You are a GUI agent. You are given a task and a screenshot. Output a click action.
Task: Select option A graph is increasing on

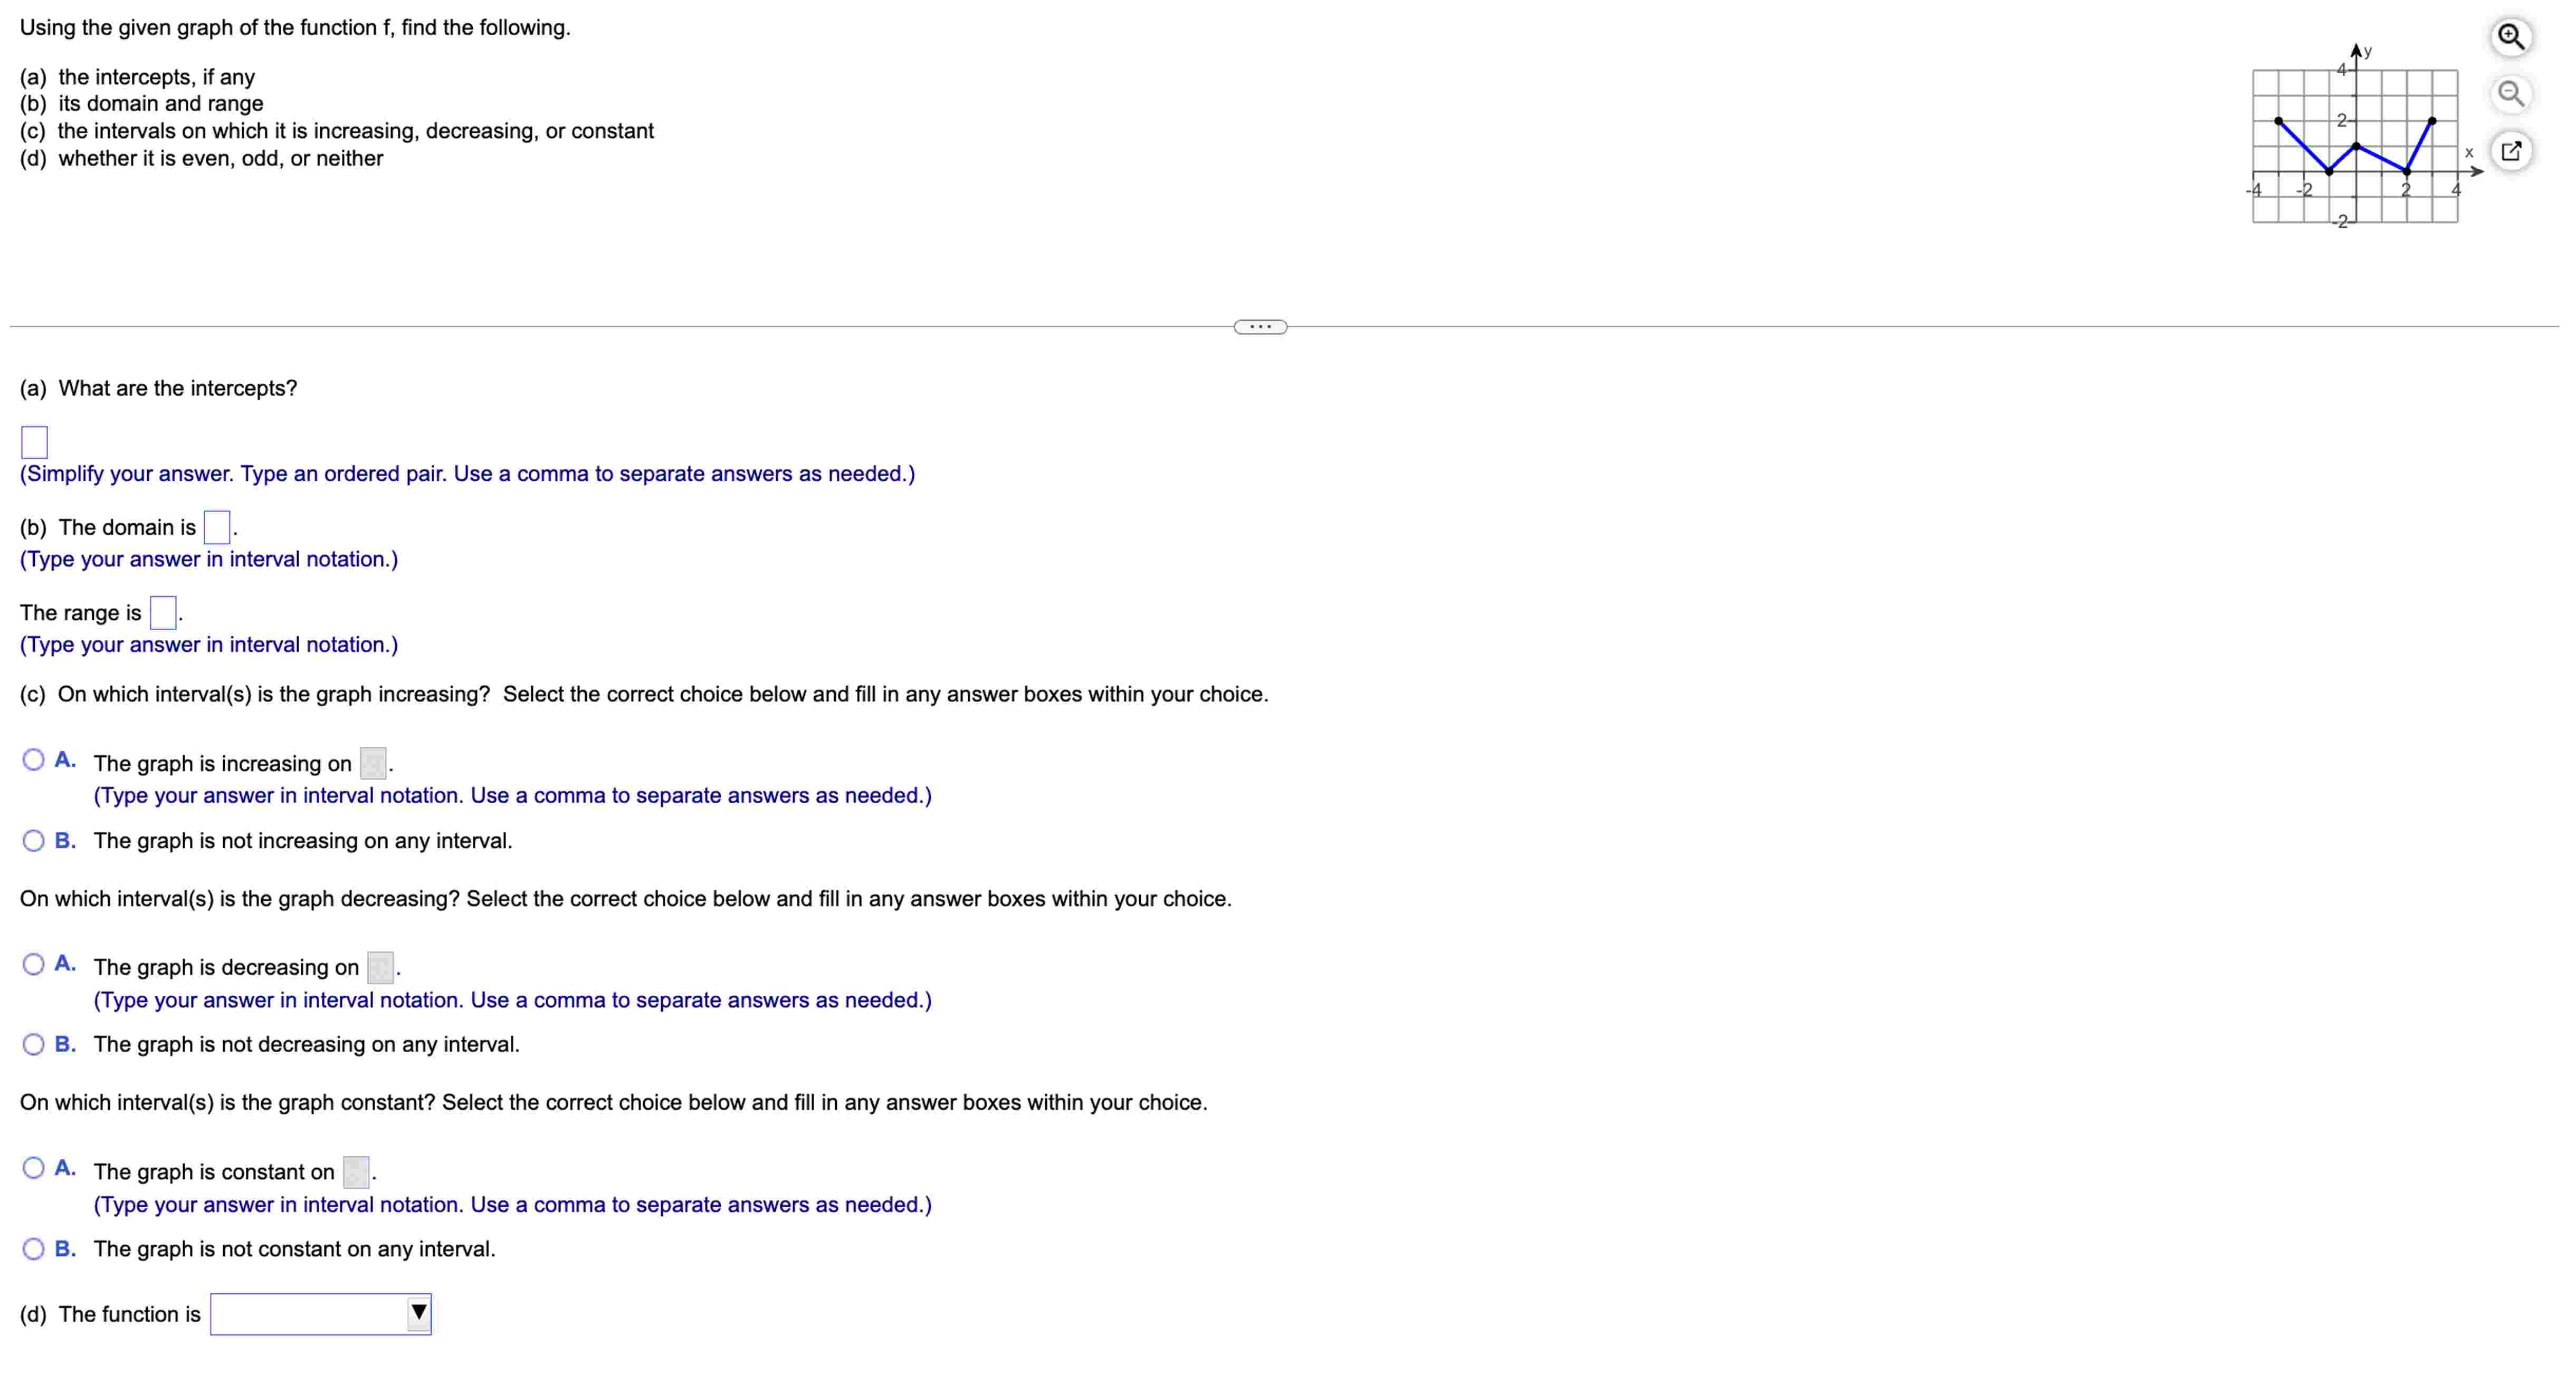point(33,761)
